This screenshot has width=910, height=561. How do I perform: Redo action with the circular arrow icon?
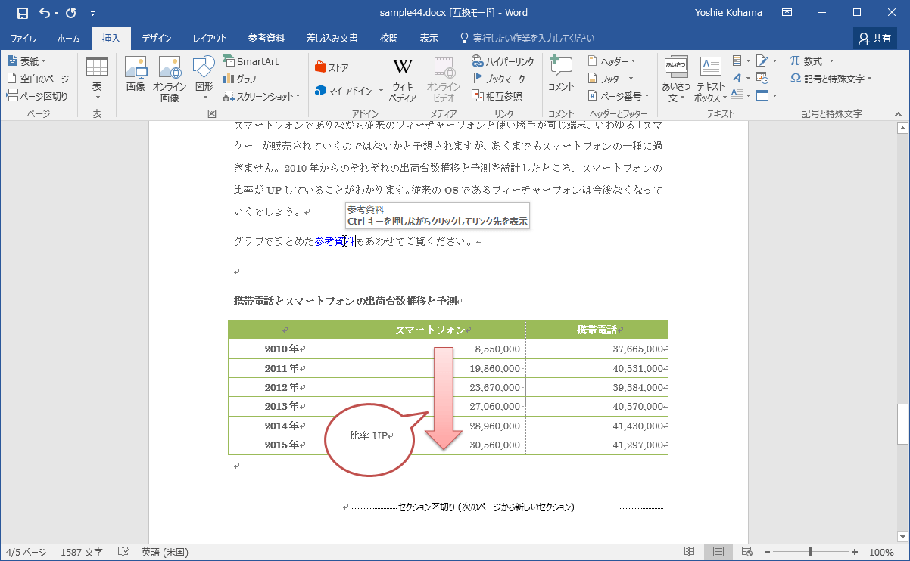(71, 13)
